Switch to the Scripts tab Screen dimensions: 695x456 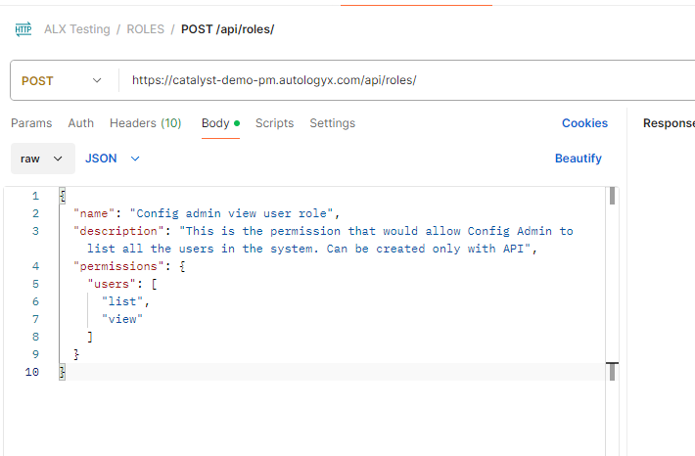tap(274, 123)
